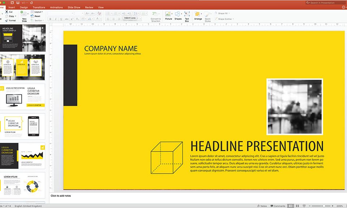Click the Search in Presentation field
This screenshot has width=347, height=208.
pos(326,3)
